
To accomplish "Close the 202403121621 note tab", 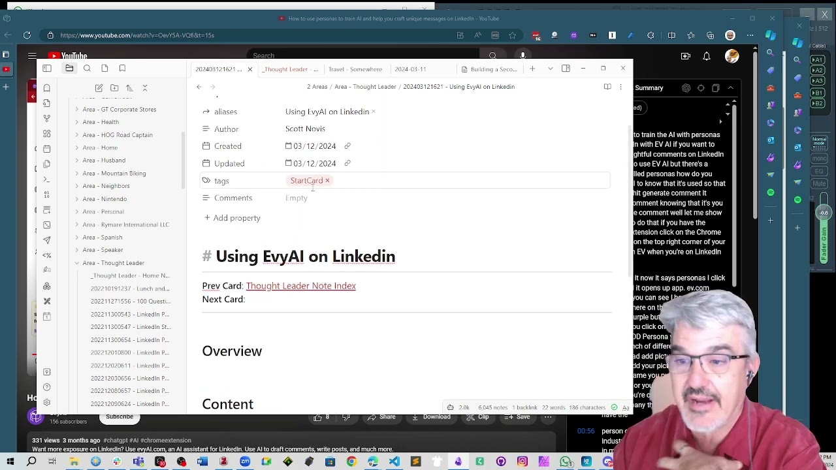I will pos(249,69).
